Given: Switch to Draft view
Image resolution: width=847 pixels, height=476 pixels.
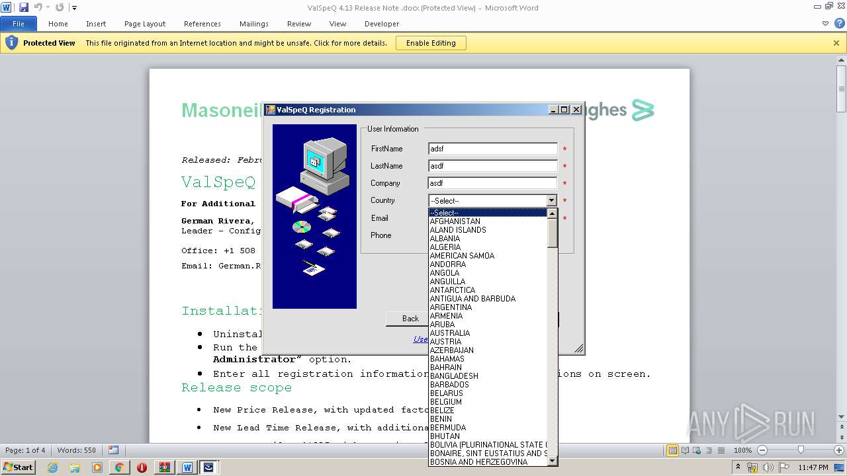Looking at the screenshot, I should (721, 450).
